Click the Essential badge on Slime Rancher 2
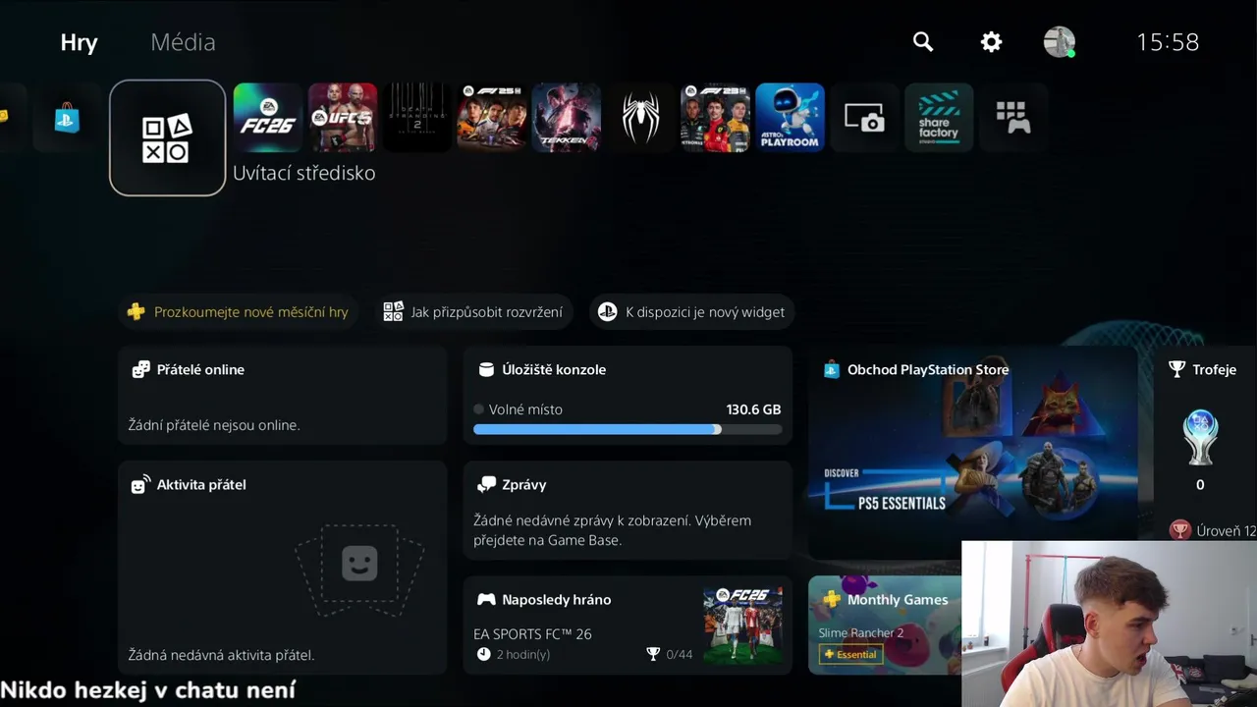 point(850,654)
